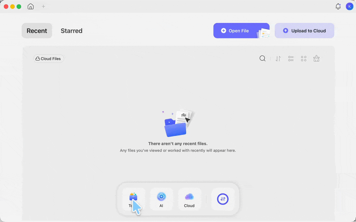Open the AI assistant in dock
Image resolution: width=356 pixels, height=222 pixels.
coord(161,199)
